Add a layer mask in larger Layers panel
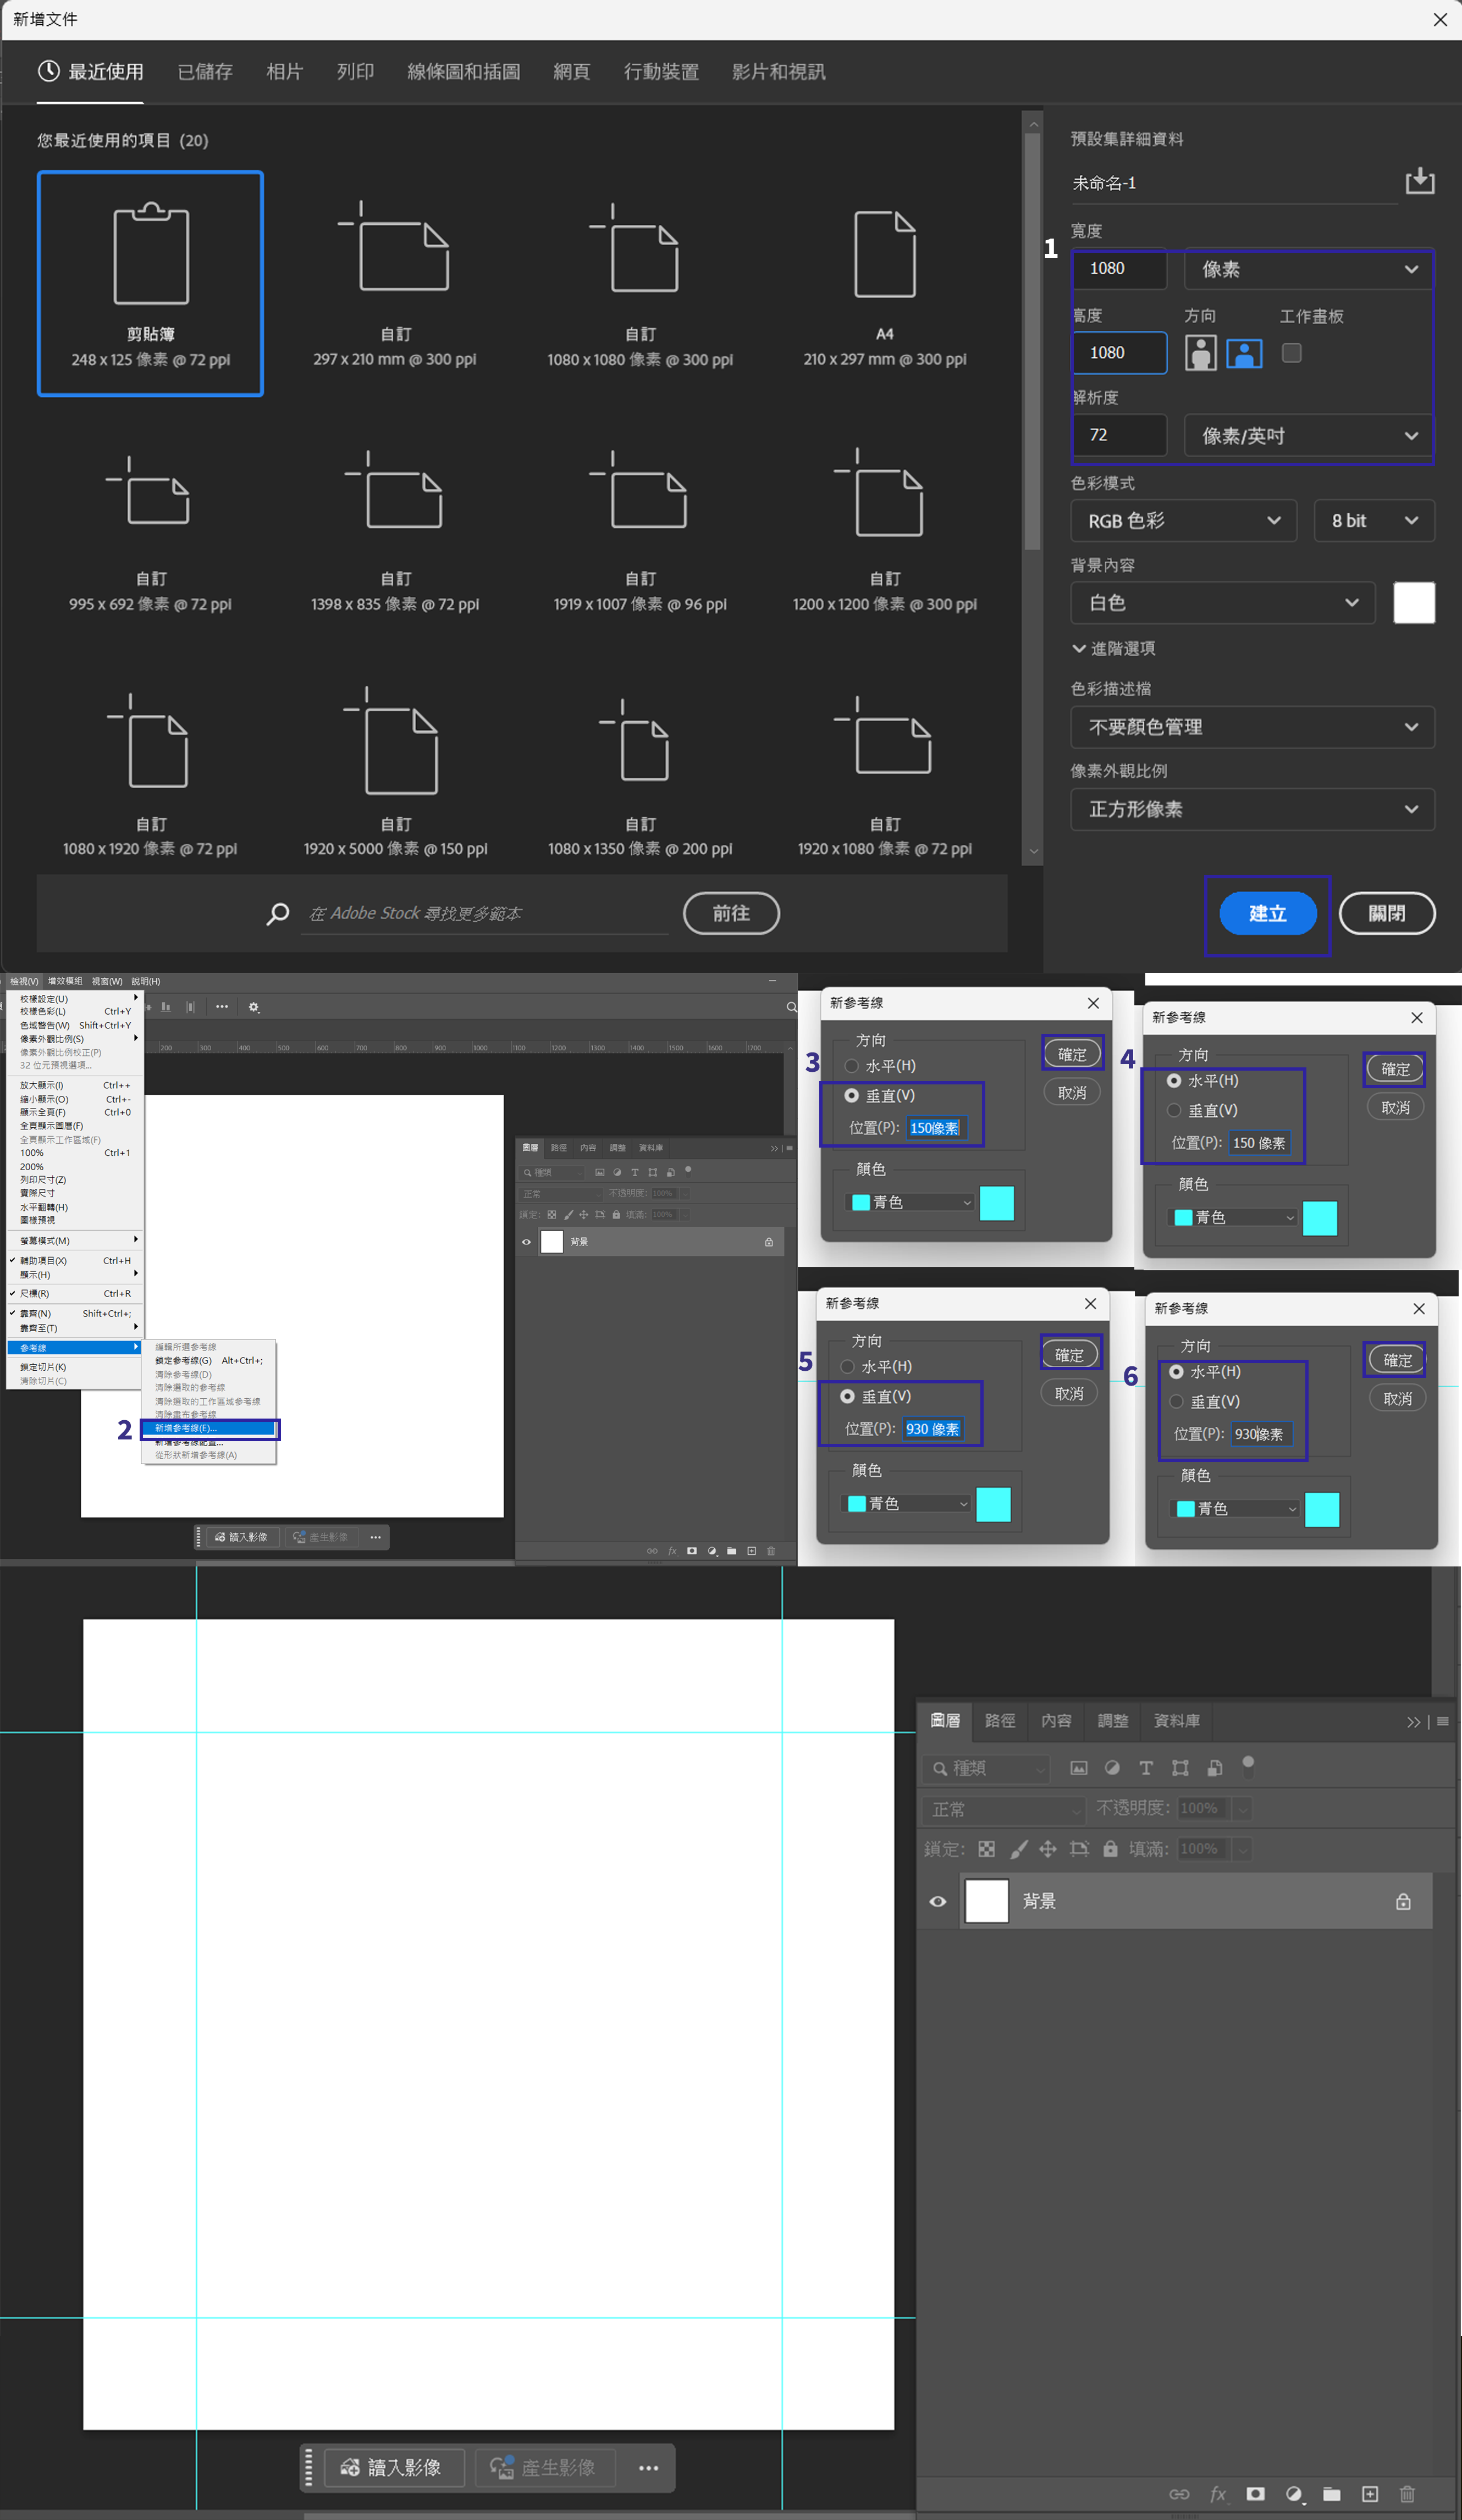 [1256, 2494]
